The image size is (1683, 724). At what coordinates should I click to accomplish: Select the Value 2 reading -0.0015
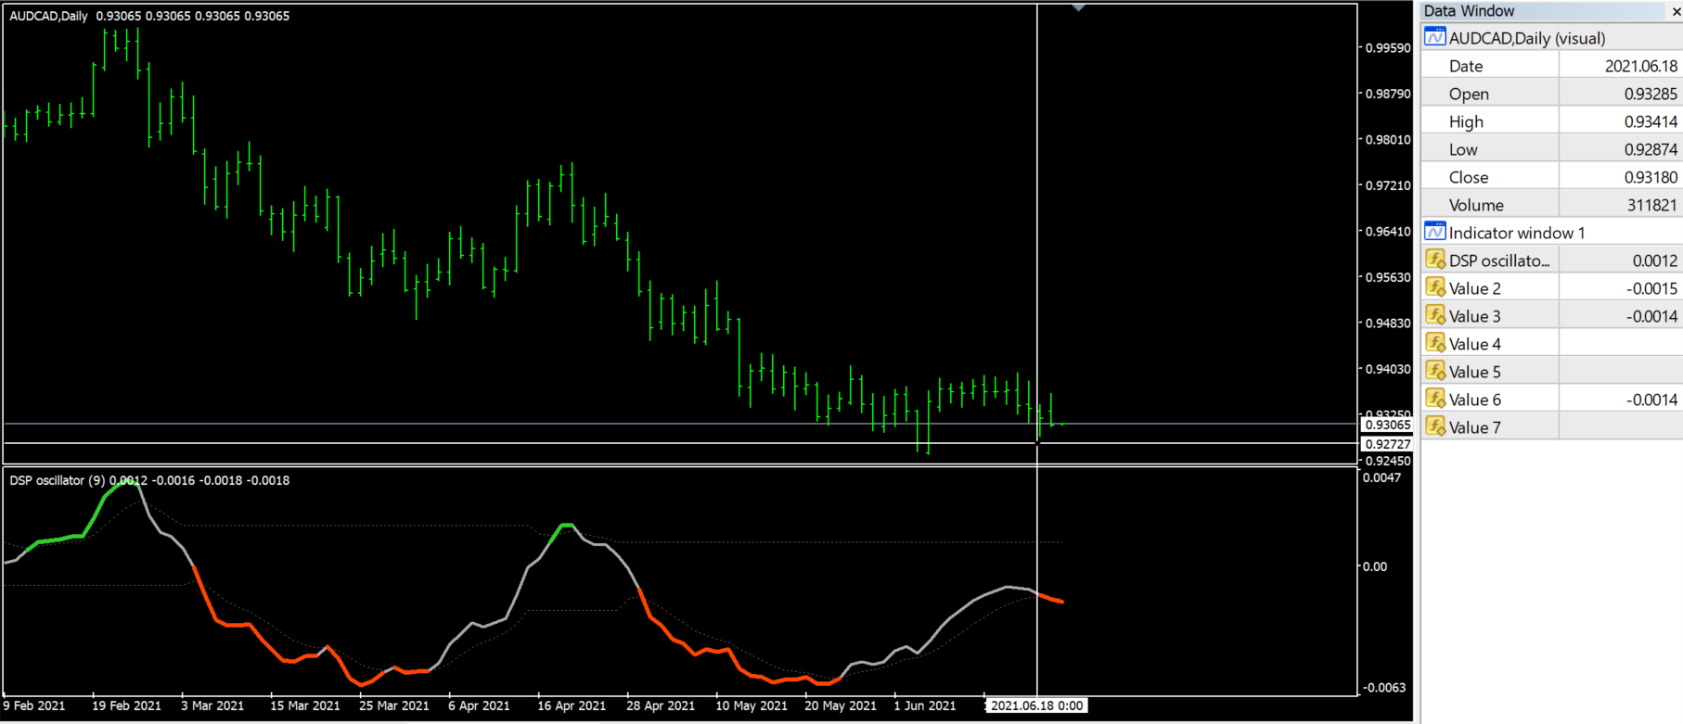tap(1651, 288)
